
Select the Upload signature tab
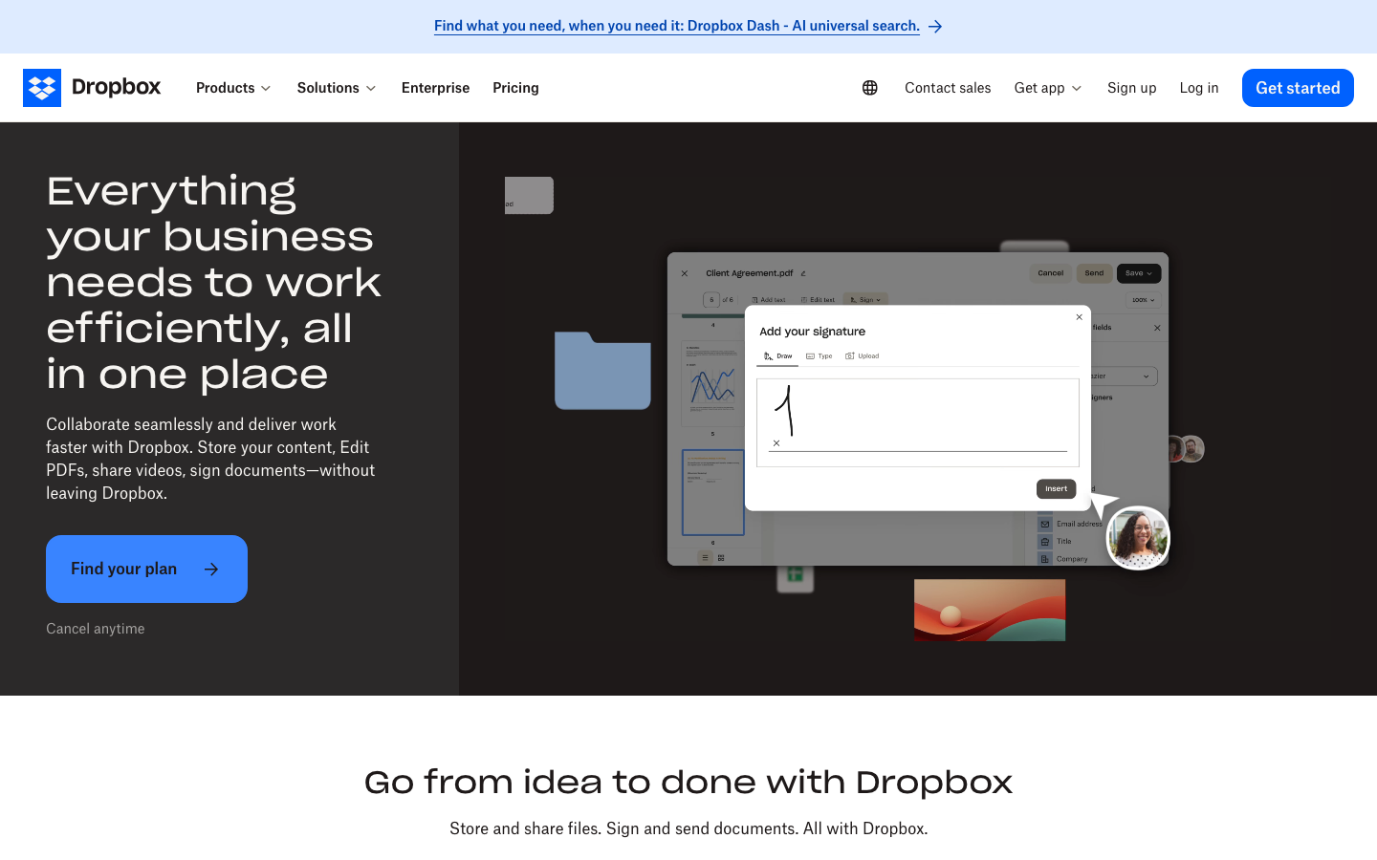[862, 356]
